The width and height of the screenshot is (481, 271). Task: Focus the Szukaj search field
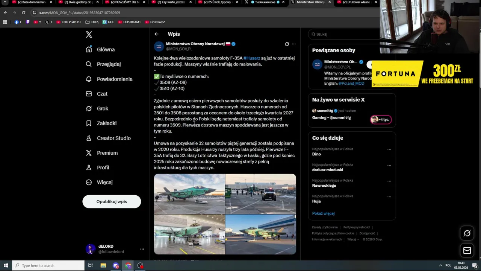click(x=344, y=34)
